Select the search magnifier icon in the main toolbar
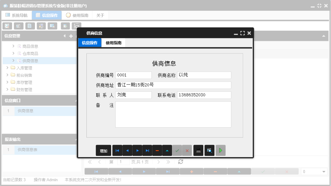The width and height of the screenshot is (331, 186). 7,26
